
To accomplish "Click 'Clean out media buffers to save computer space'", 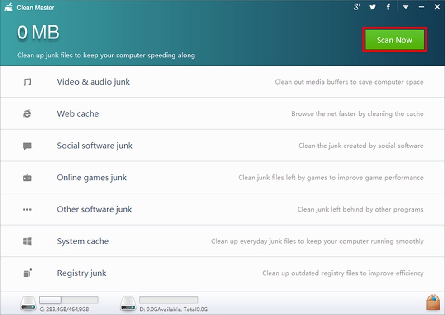I will tap(349, 82).
